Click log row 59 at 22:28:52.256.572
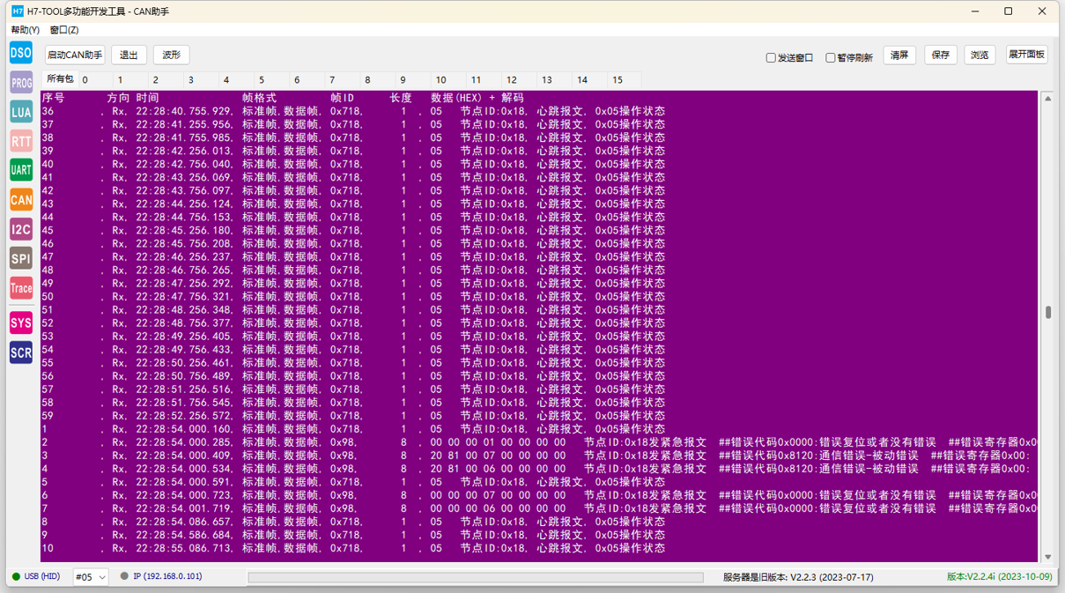 click(x=353, y=416)
